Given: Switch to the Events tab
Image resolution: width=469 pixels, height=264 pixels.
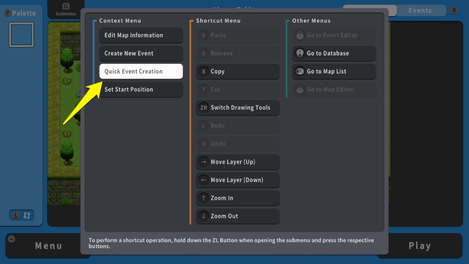Looking at the screenshot, I should click(x=420, y=10).
